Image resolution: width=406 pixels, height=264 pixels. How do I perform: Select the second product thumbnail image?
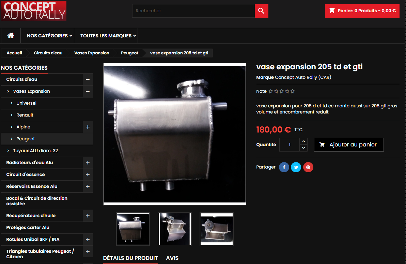pyautogui.click(x=175, y=229)
